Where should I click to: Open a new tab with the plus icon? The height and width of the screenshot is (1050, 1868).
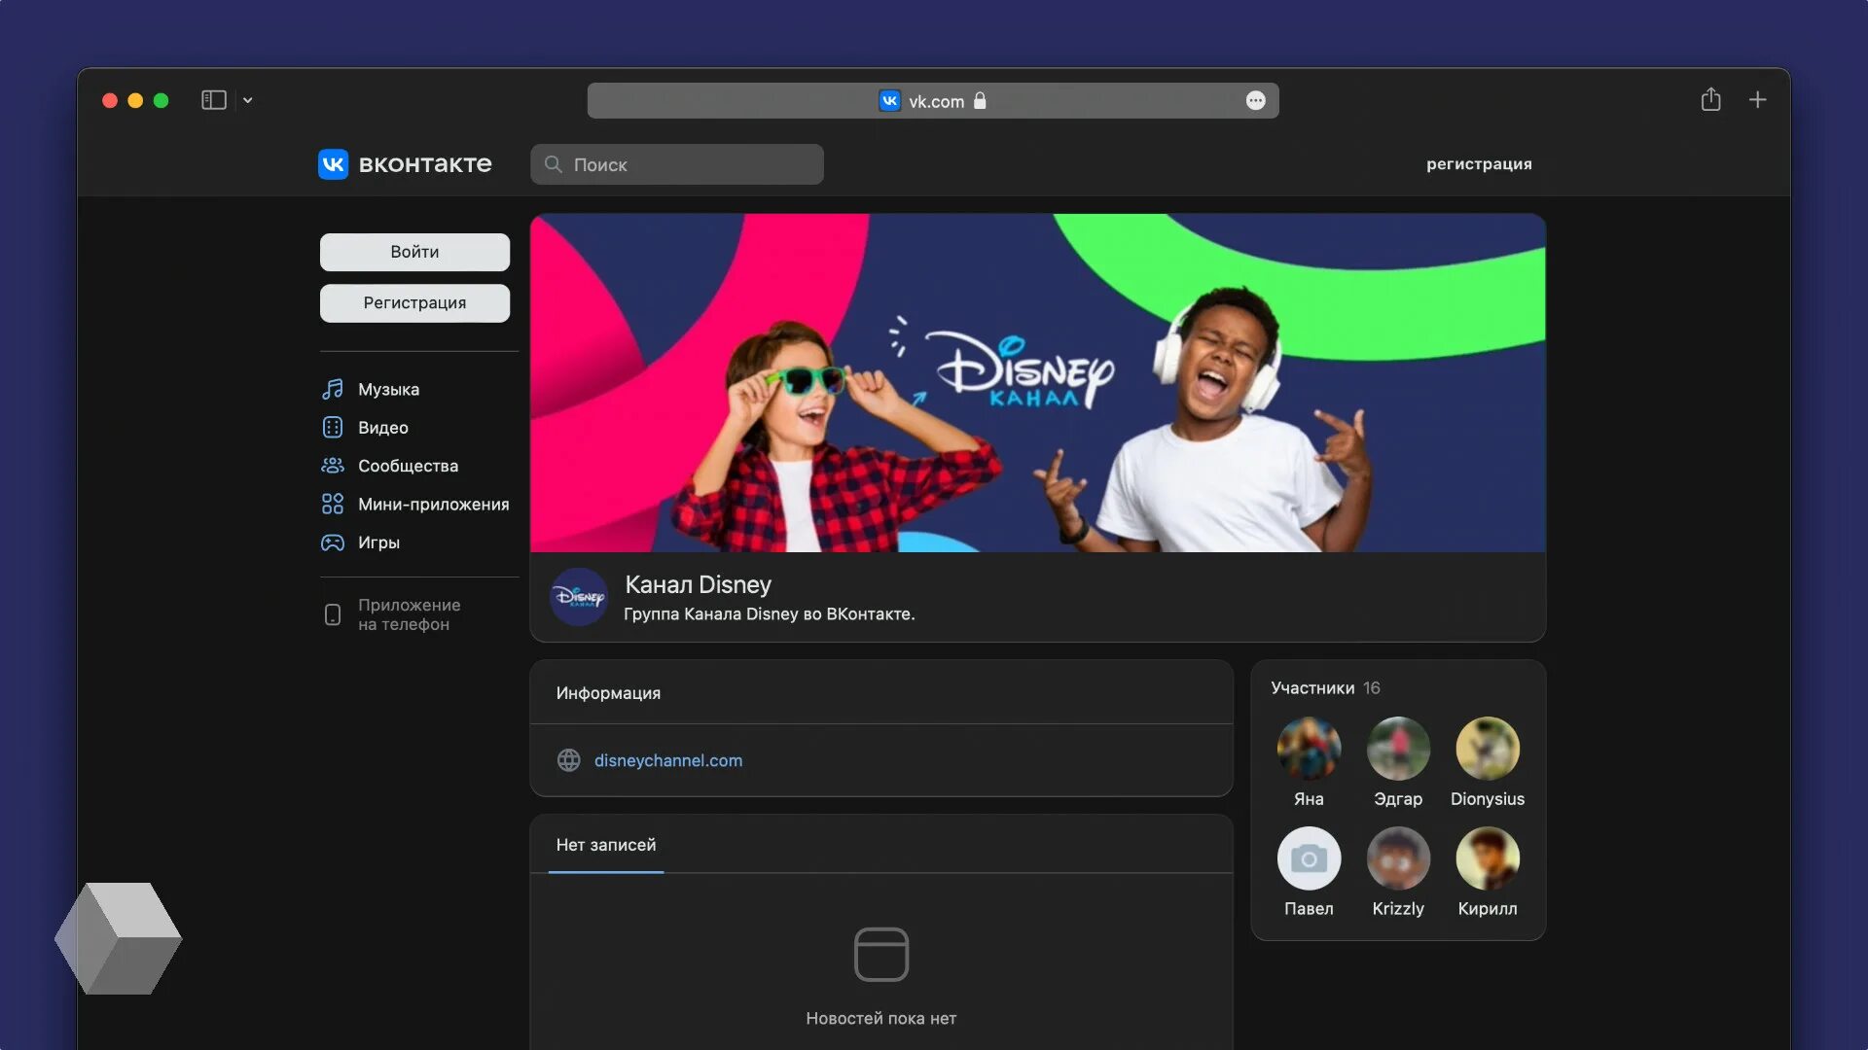point(1757,99)
